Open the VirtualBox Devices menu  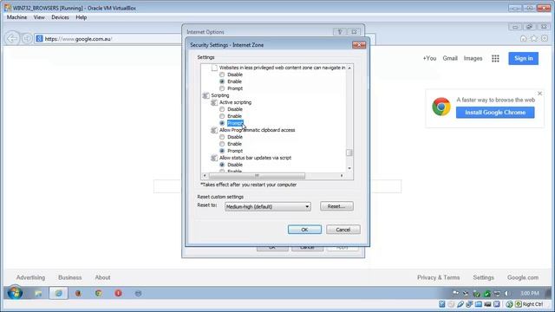click(x=60, y=17)
